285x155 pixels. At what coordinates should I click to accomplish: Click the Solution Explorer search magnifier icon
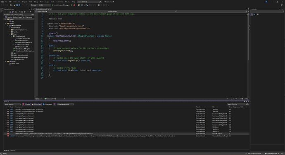tap(32, 14)
